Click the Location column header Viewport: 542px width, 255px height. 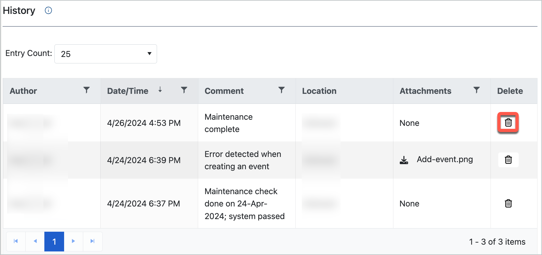pos(319,91)
